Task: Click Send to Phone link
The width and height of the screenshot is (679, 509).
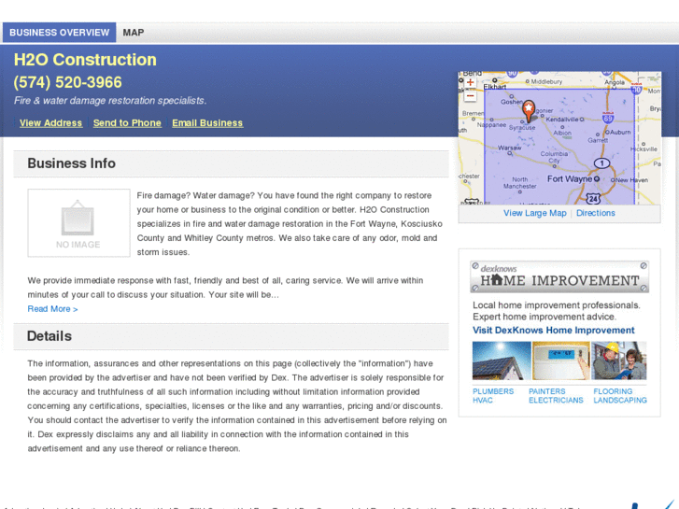Action: [127, 123]
